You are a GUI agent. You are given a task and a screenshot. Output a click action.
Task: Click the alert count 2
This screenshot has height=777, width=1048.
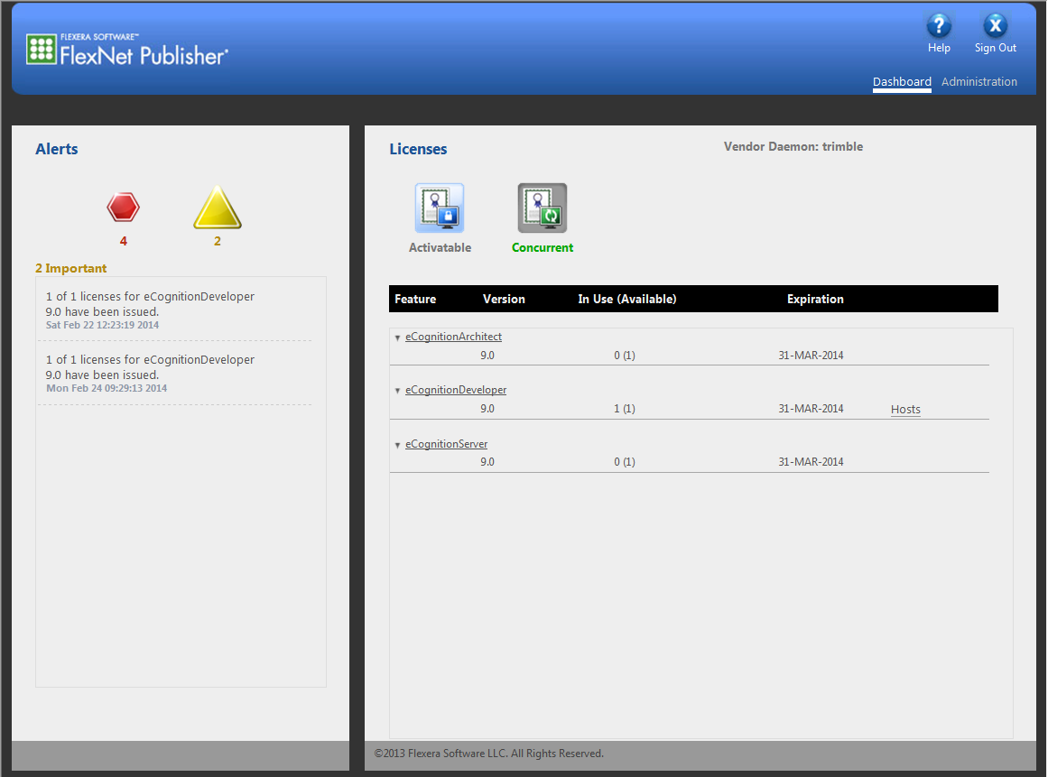pos(218,241)
